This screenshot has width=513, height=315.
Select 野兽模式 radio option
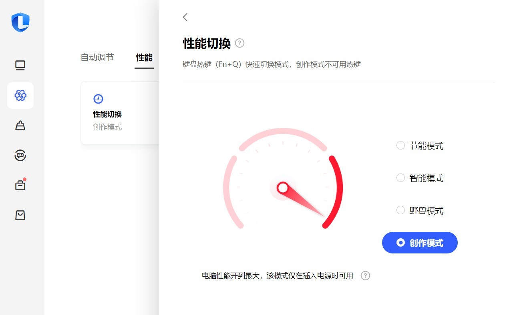pos(420,211)
